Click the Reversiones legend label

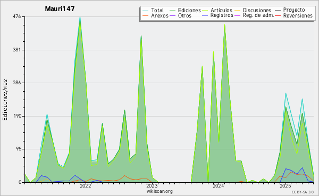click(298, 15)
